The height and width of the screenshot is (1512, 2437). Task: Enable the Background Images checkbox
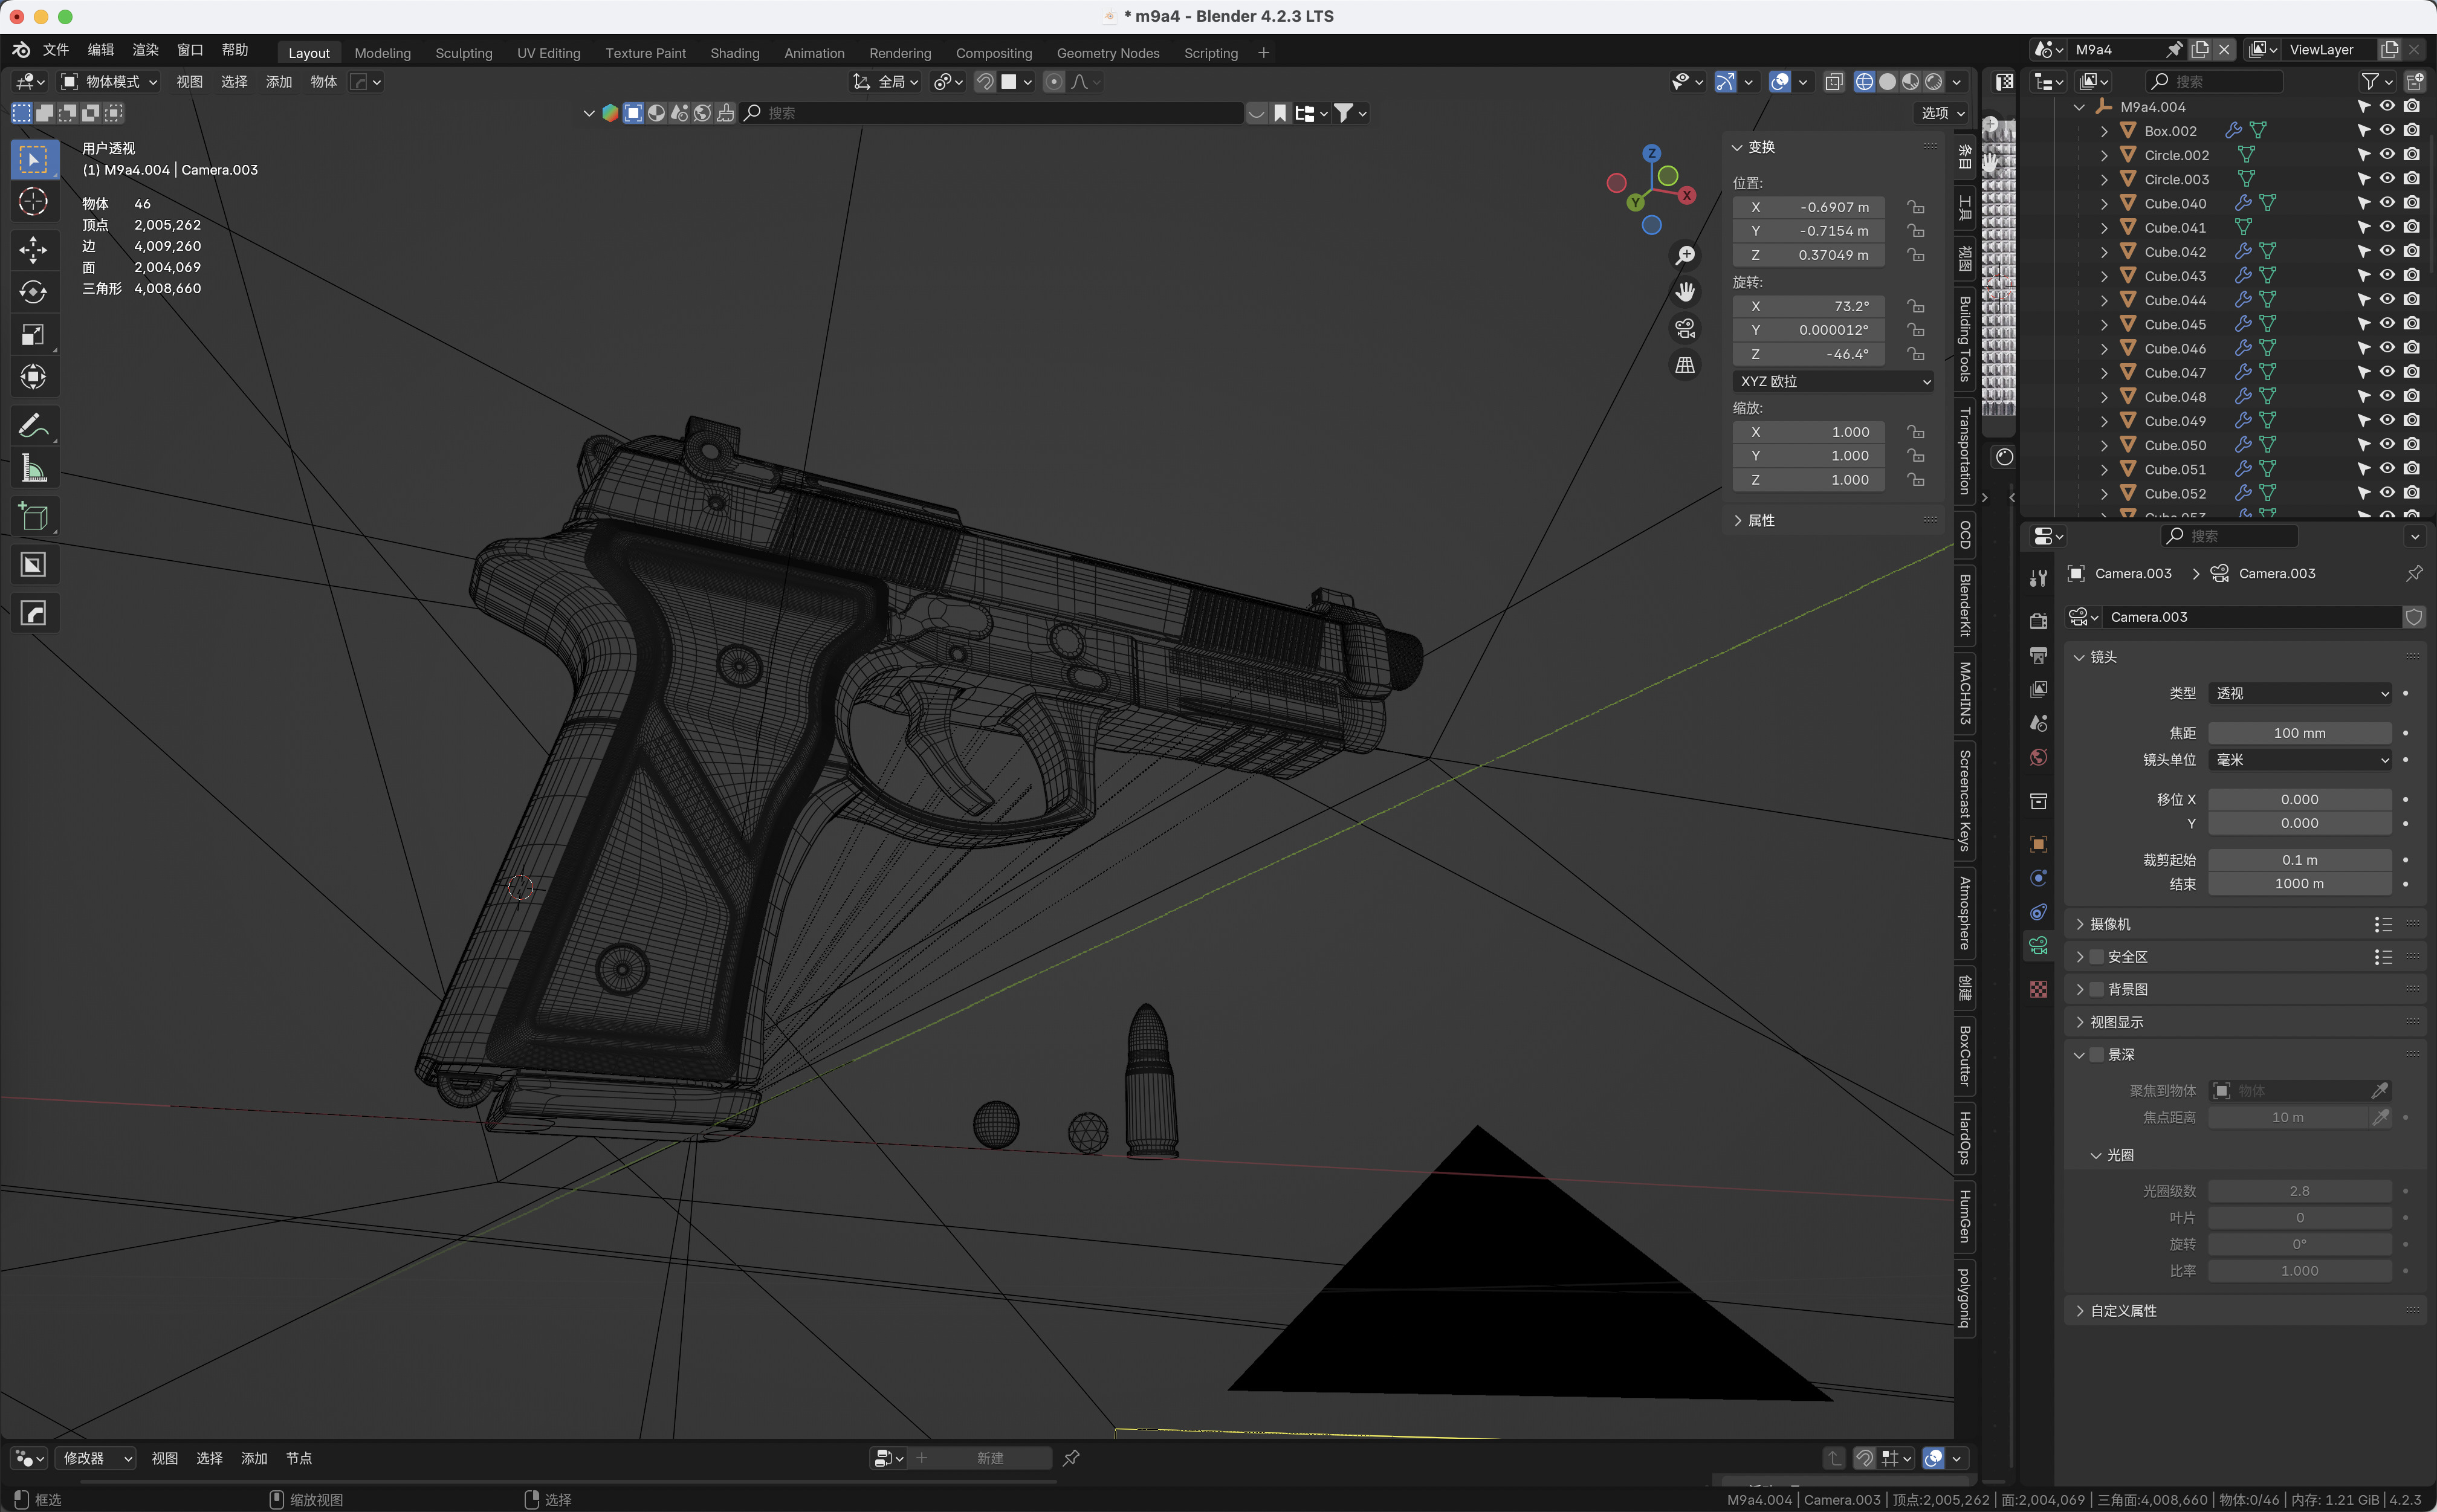2097,989
